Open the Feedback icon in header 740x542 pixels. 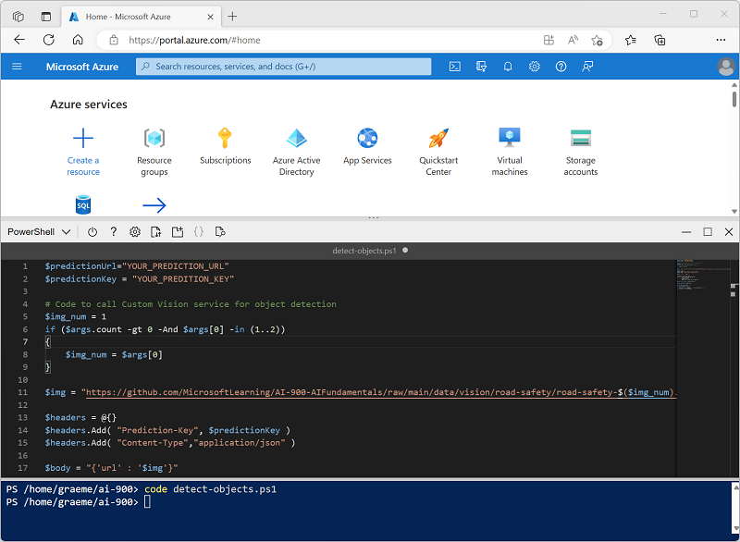tap(587, 67)
